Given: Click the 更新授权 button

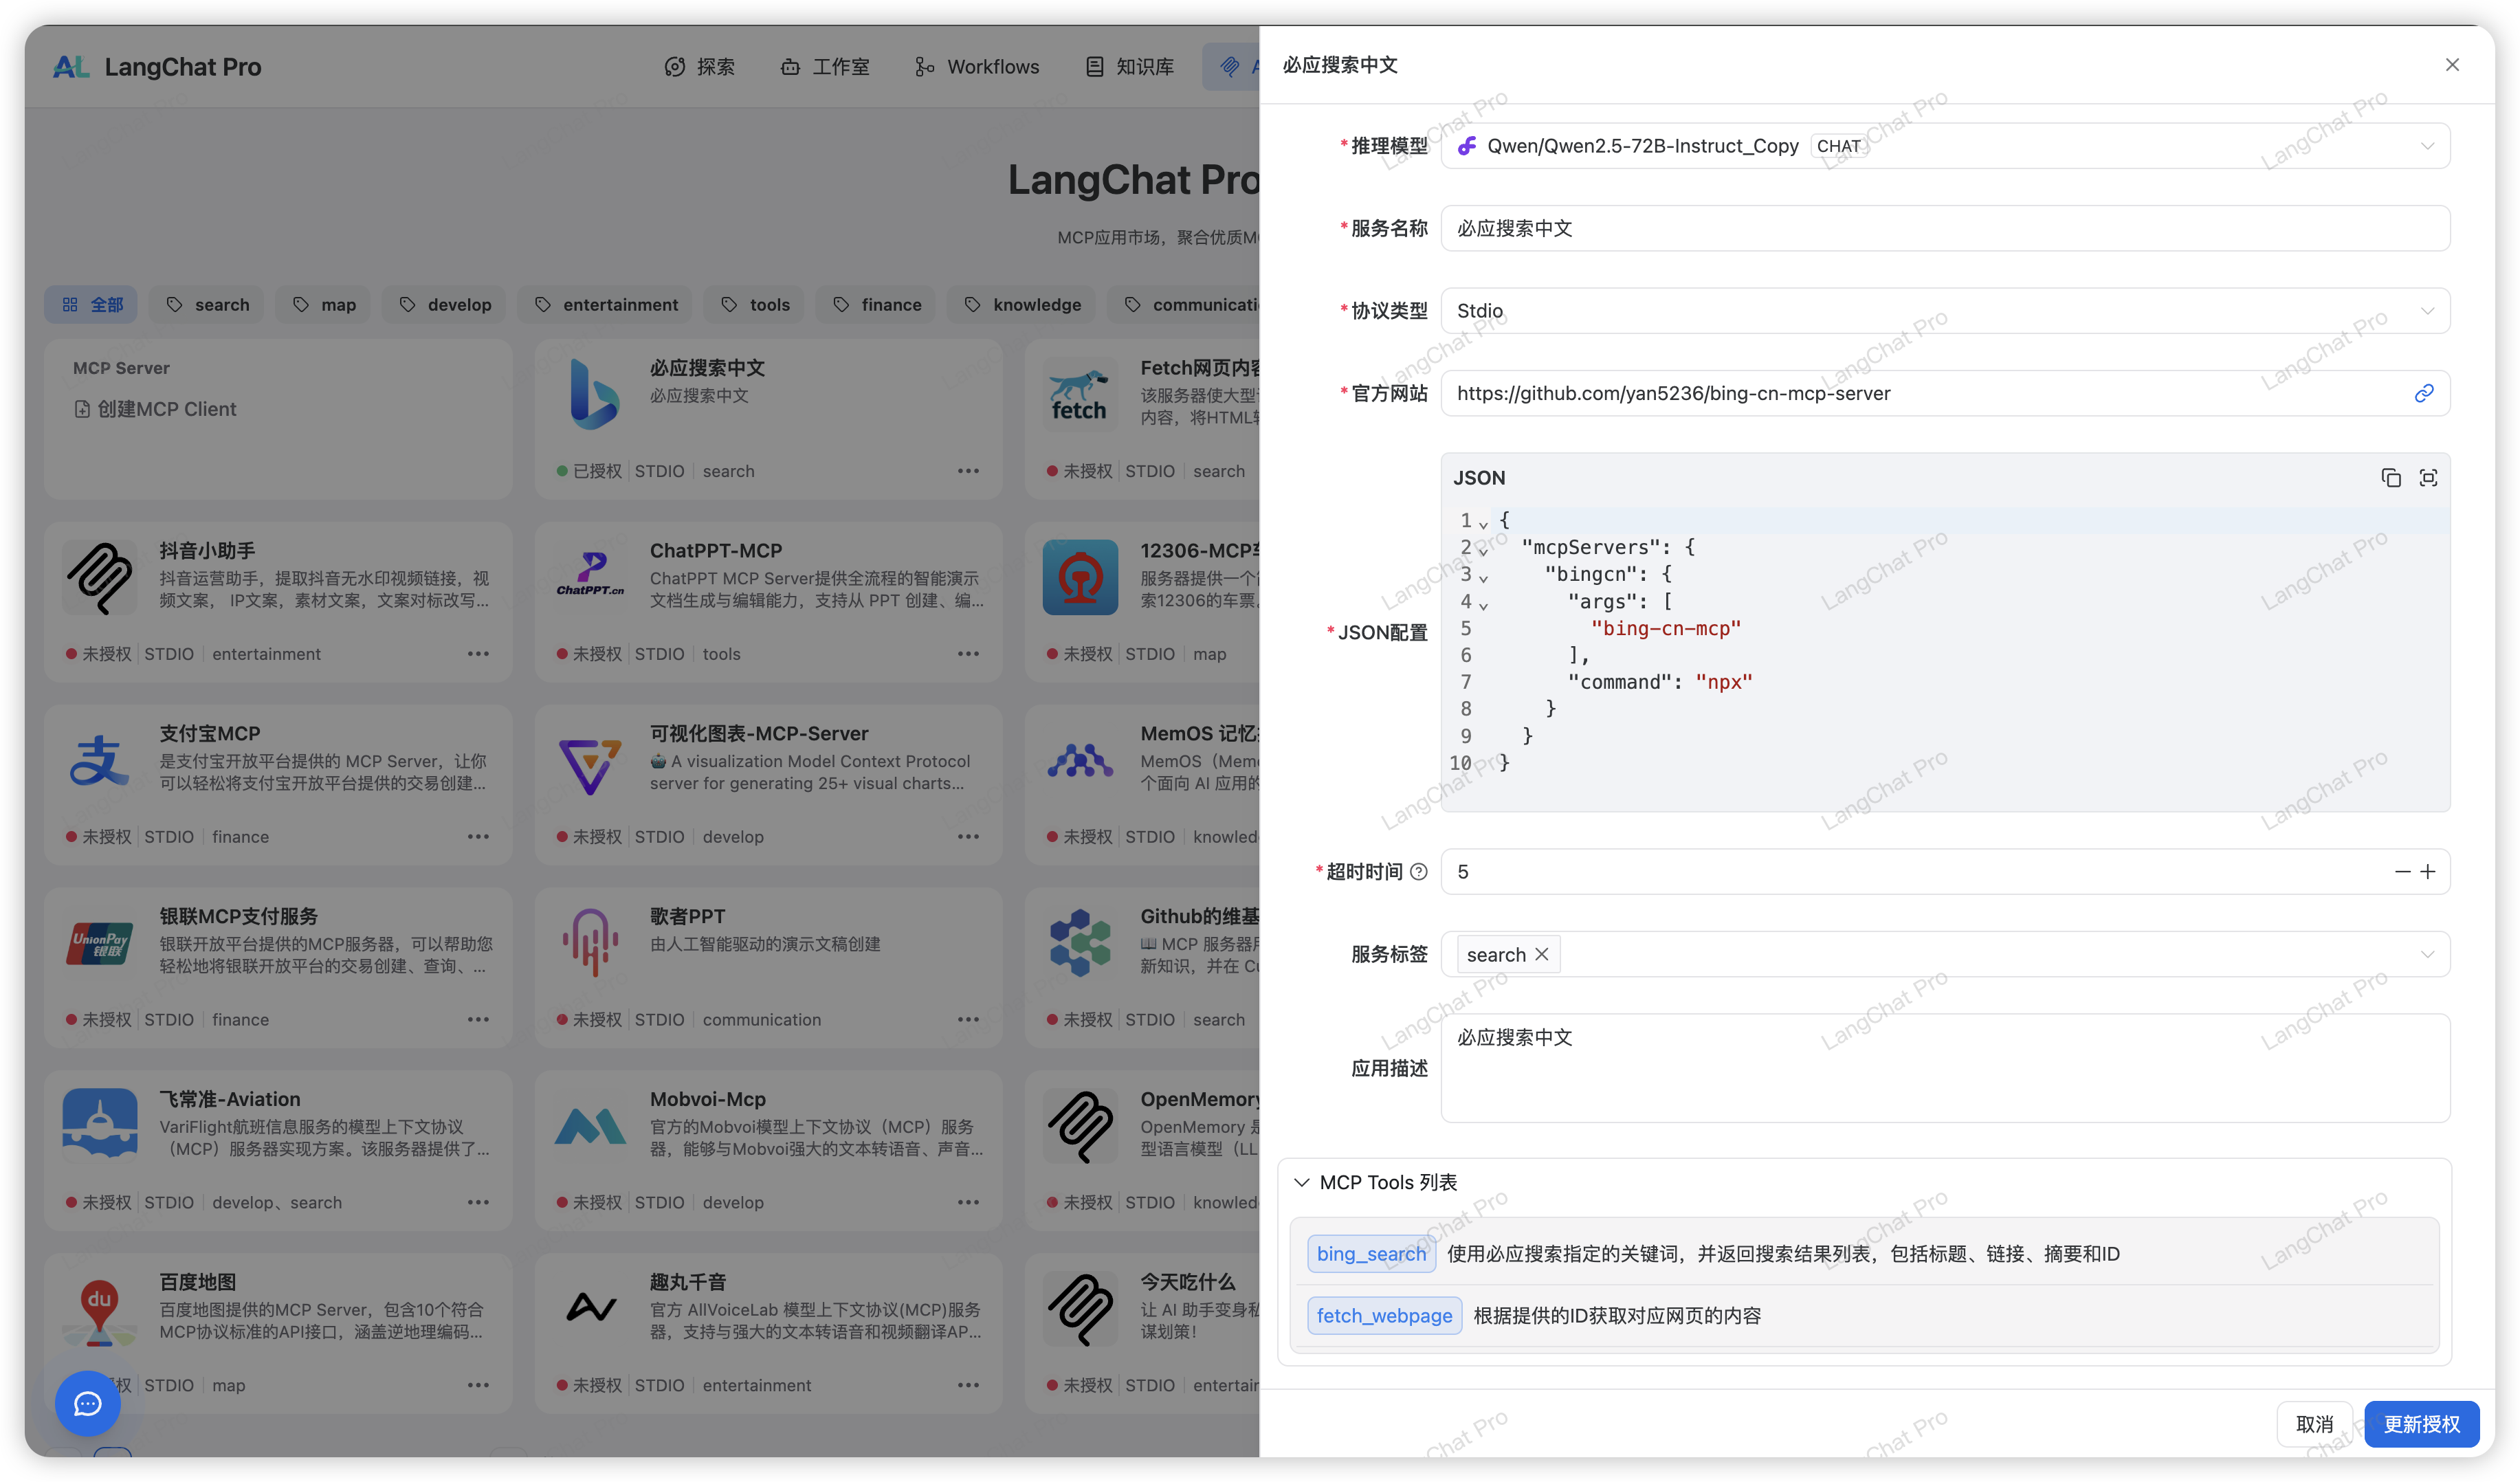Looking at the screenshot, I should point(2421,1424).
